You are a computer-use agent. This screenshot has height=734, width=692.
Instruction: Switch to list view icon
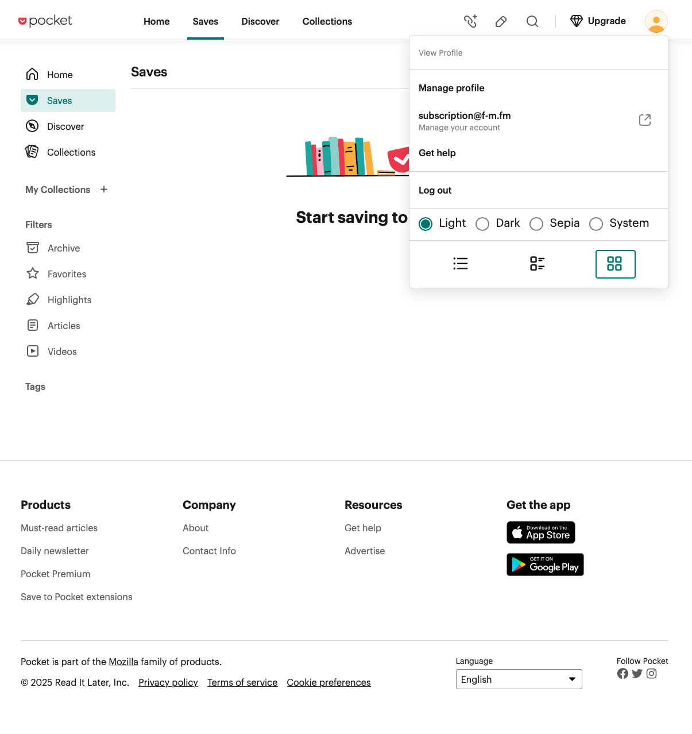tap(461, 264)
